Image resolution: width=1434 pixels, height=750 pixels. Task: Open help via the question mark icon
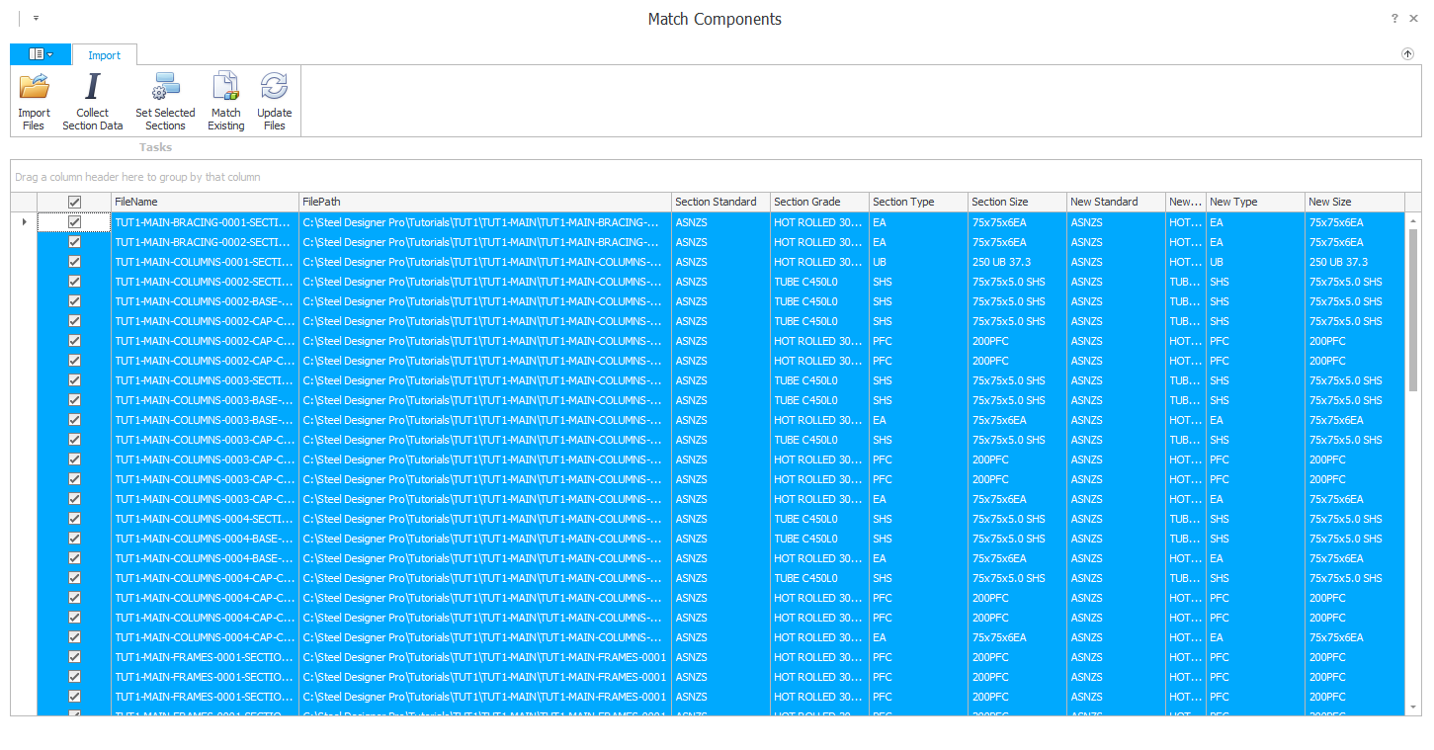tap(1393, 18)
